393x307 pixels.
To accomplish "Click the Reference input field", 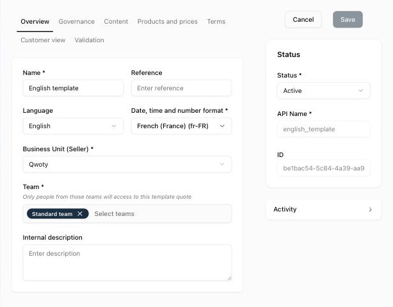I will point(181,88).
